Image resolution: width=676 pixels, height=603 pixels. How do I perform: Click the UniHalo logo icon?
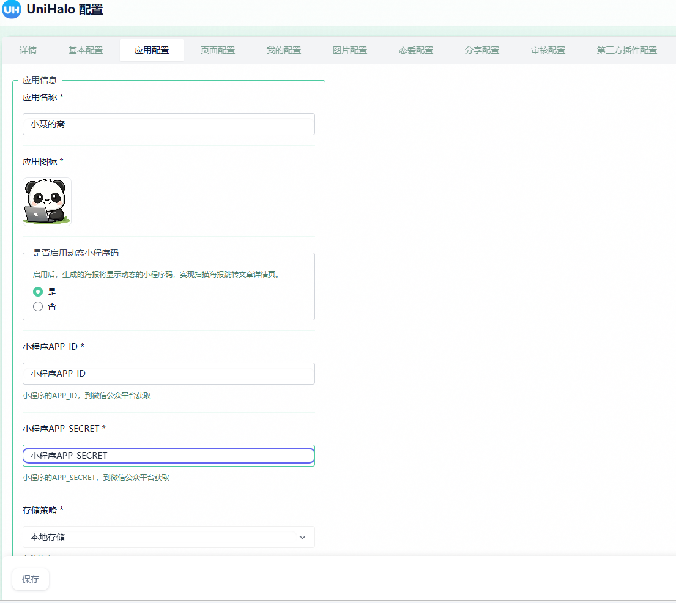pyautogui.click(x=11, y=10)
